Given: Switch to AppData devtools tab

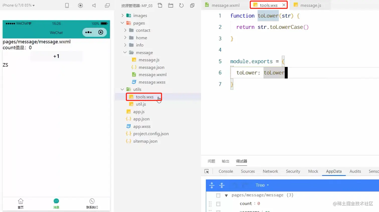Looking at the screenshot, I should click(x=334, y=171).
